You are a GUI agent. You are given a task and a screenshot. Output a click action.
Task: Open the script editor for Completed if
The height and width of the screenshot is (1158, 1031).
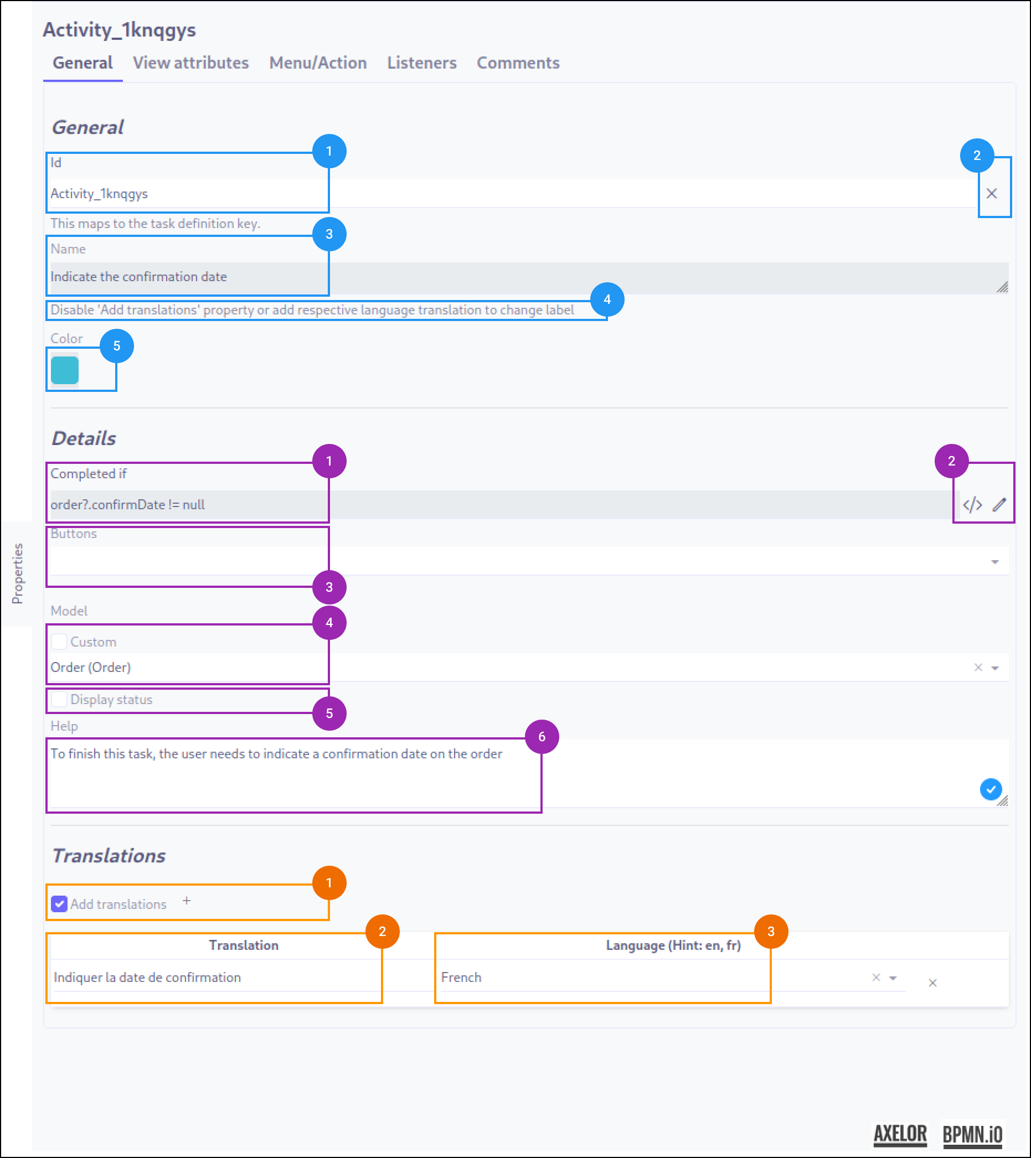[x=972, y=504]
